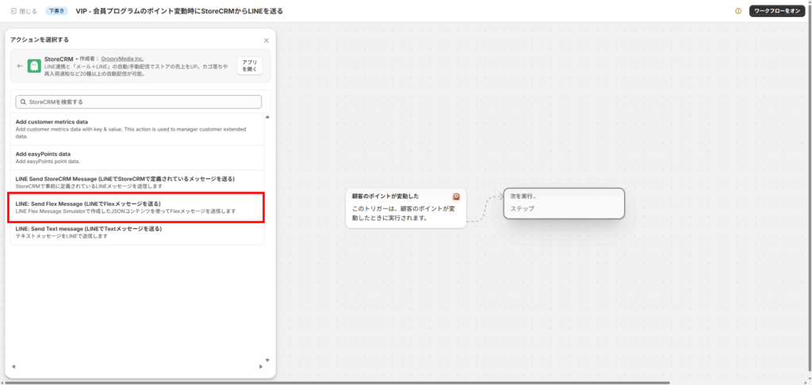Select Add customer metrics data action

(x=135, y=128)
